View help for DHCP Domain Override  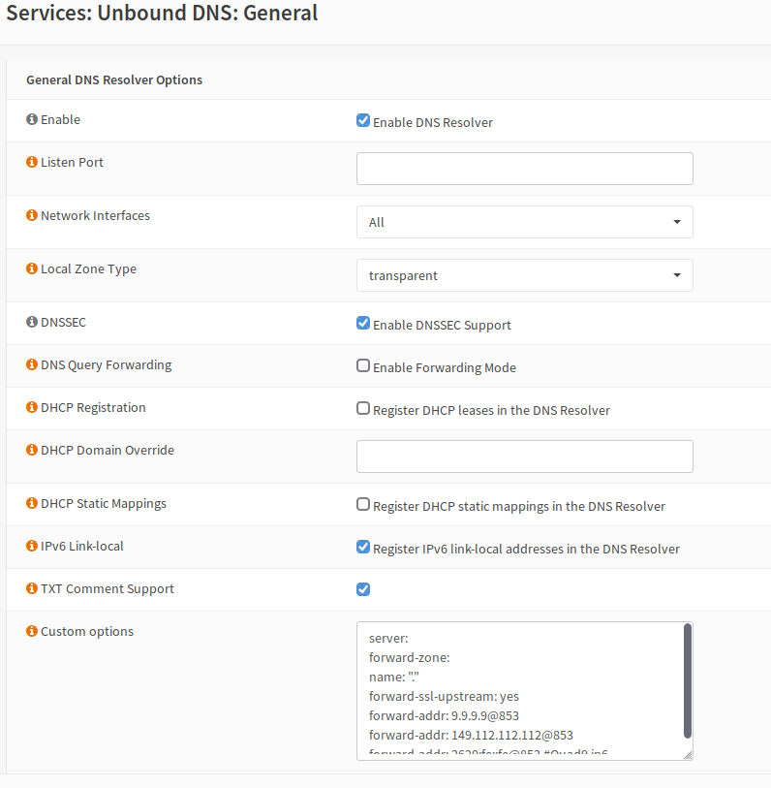click(31, 450)
